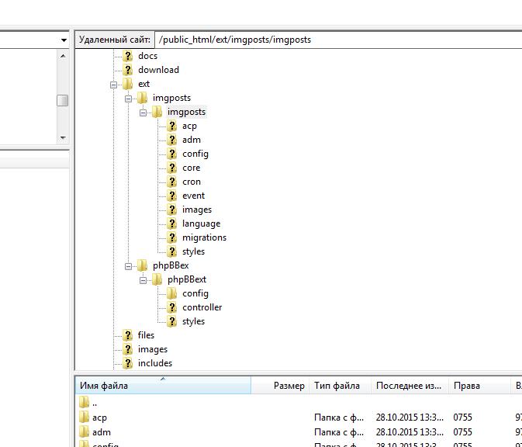Viewport: 522px width, 447px height.
Task: Click the acp folder icon in remote tree
Action: tap(172, 126)
